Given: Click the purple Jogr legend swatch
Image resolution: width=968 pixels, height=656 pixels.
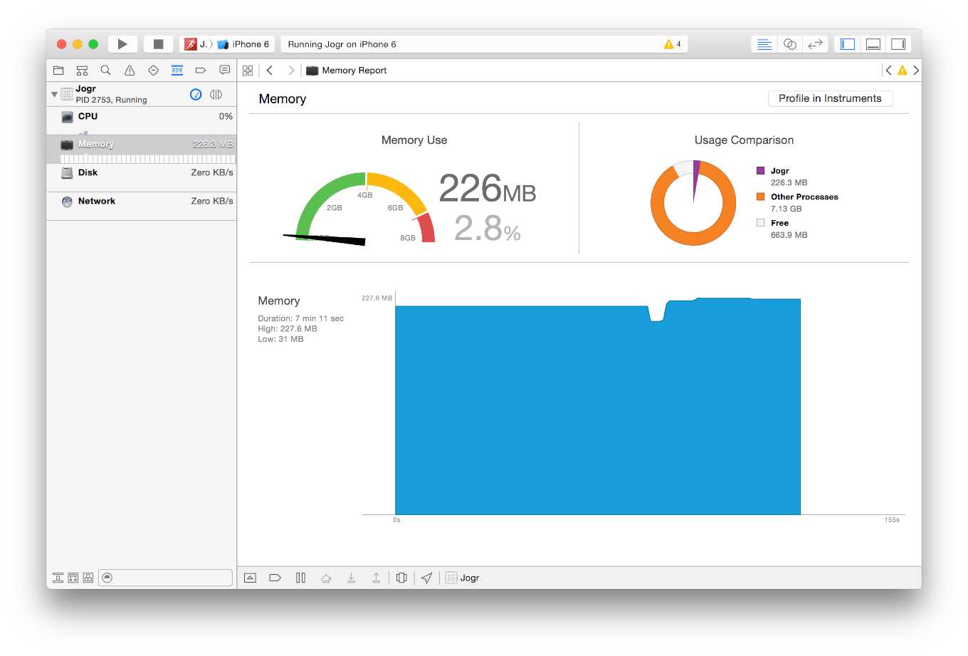Looking at the screenshot, I should click(x=760, y=171).
